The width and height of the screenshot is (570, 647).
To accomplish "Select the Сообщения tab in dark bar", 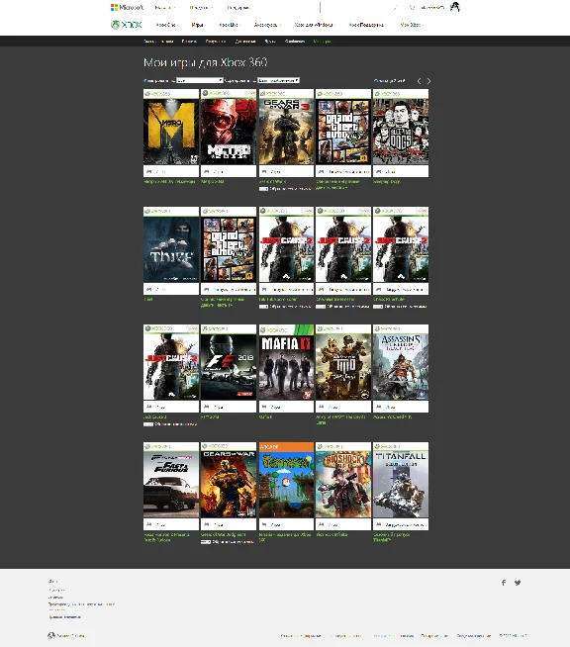I will [x=295, y=42].
